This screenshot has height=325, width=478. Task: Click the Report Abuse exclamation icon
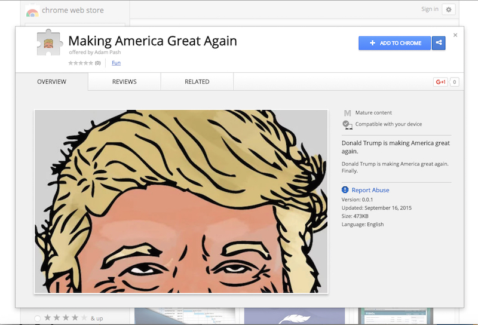click(345, 190)
